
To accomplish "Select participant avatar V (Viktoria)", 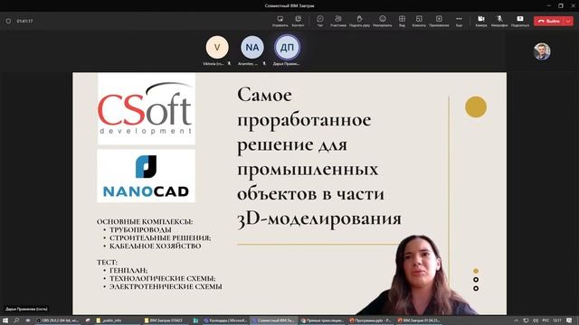I will coord(217,47).
